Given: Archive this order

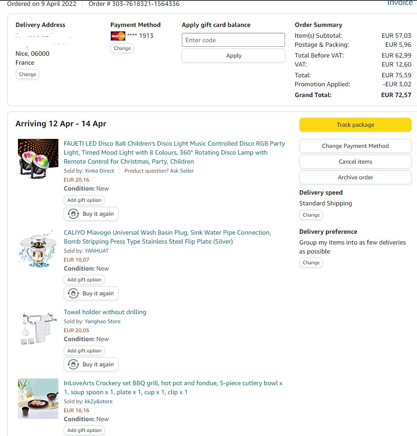Looking at the screenshot, I should [355, 178].
